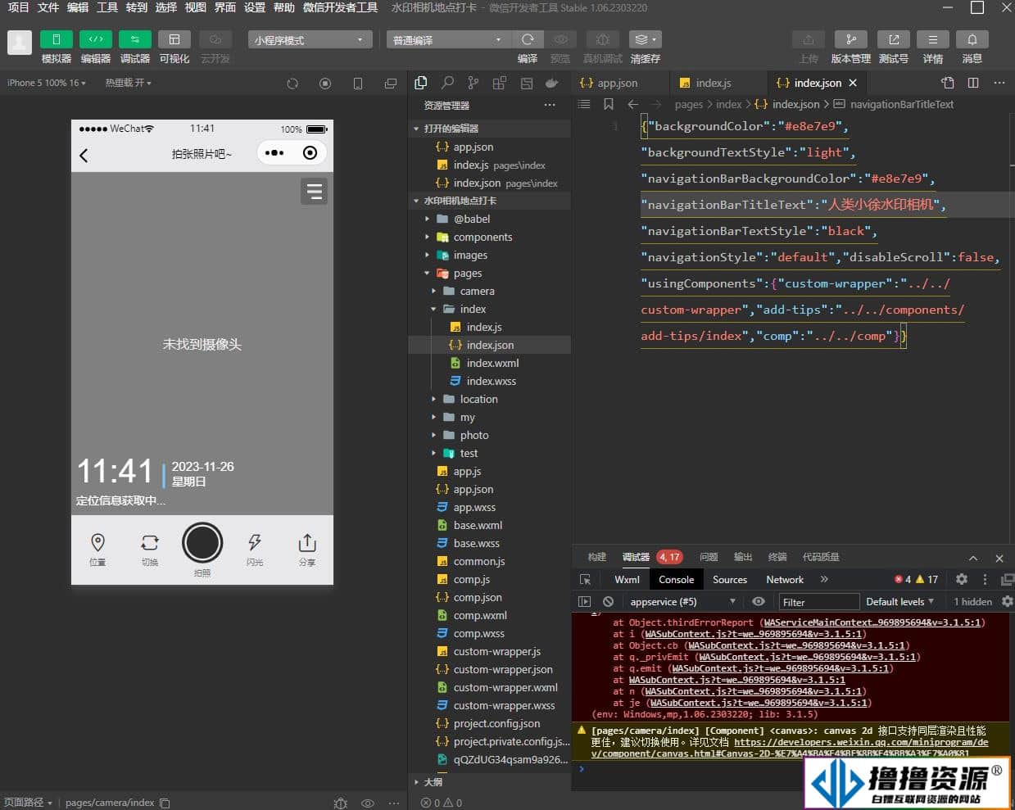Open the Default levels dropdown
This screenshot has width=1015, height=810.
[899, 602]
